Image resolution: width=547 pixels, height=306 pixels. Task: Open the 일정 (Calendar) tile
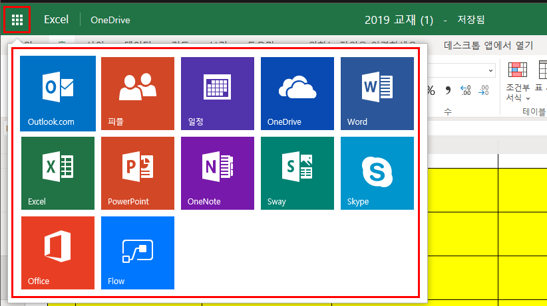point(218,94)
